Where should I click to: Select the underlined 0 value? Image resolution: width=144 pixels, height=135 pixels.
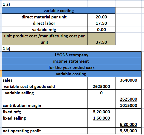(x=101, y=93)
